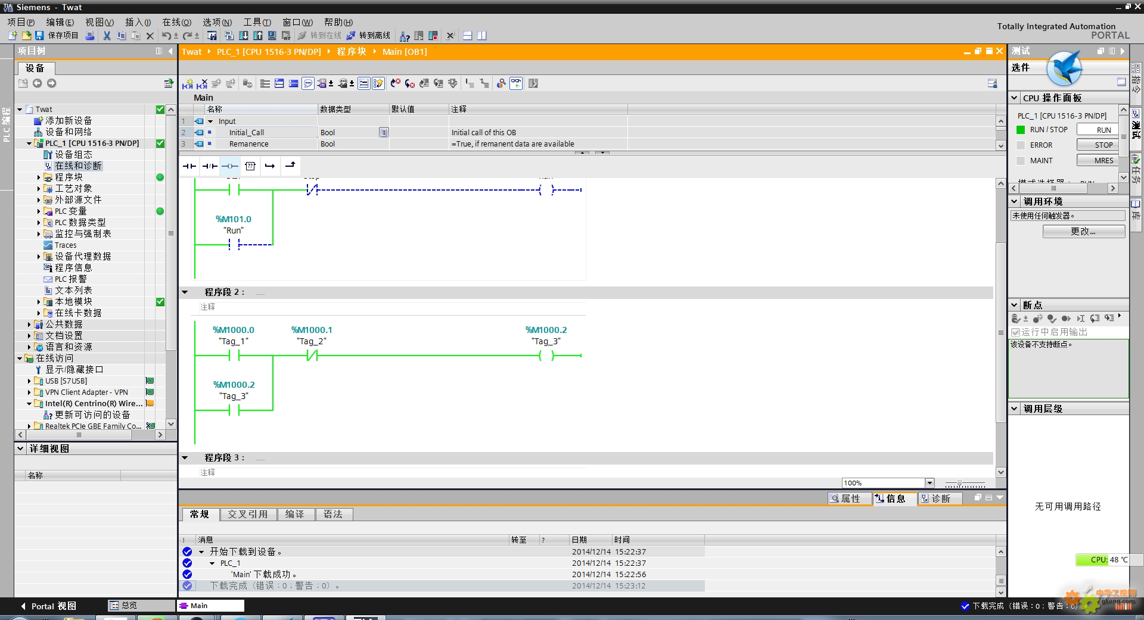Click the split editor horizontally icon
The image size is (1144, 620).
coord(468,36)
